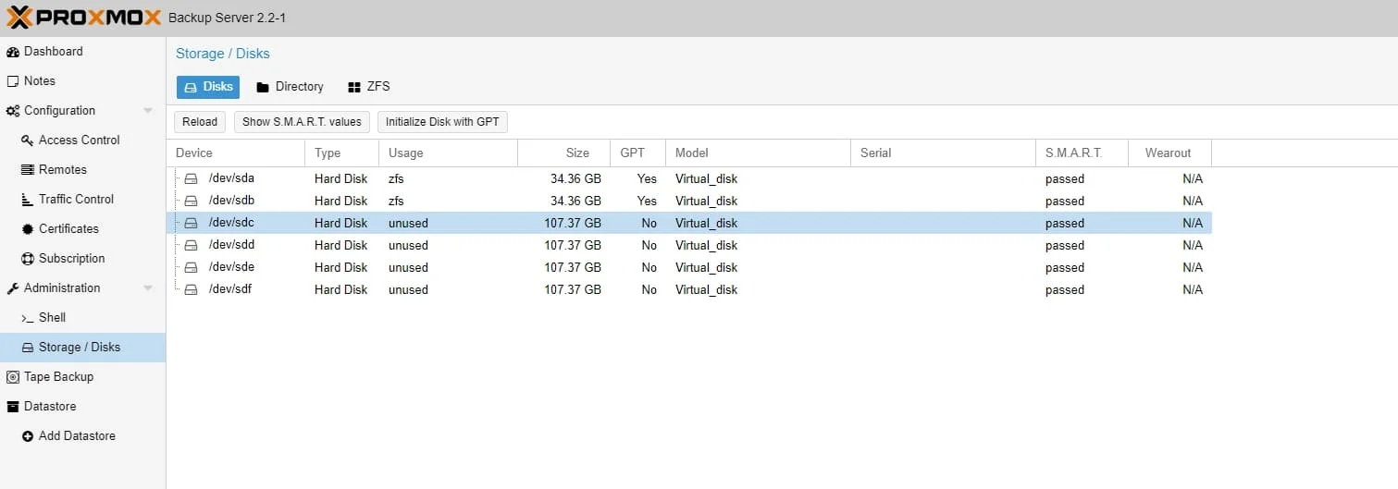This screenshot has height=489, width=1398.
Task: Select the /dev/sdd disk row
Action: point(689,245)
